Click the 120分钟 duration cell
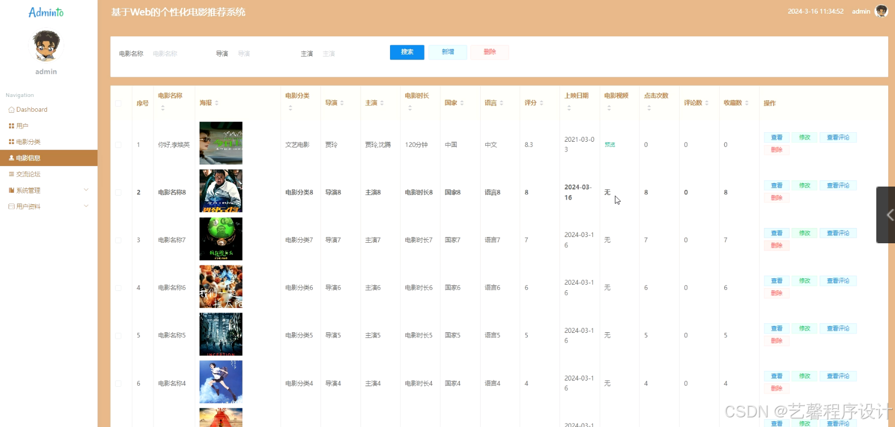 click(x=416, y=145)
